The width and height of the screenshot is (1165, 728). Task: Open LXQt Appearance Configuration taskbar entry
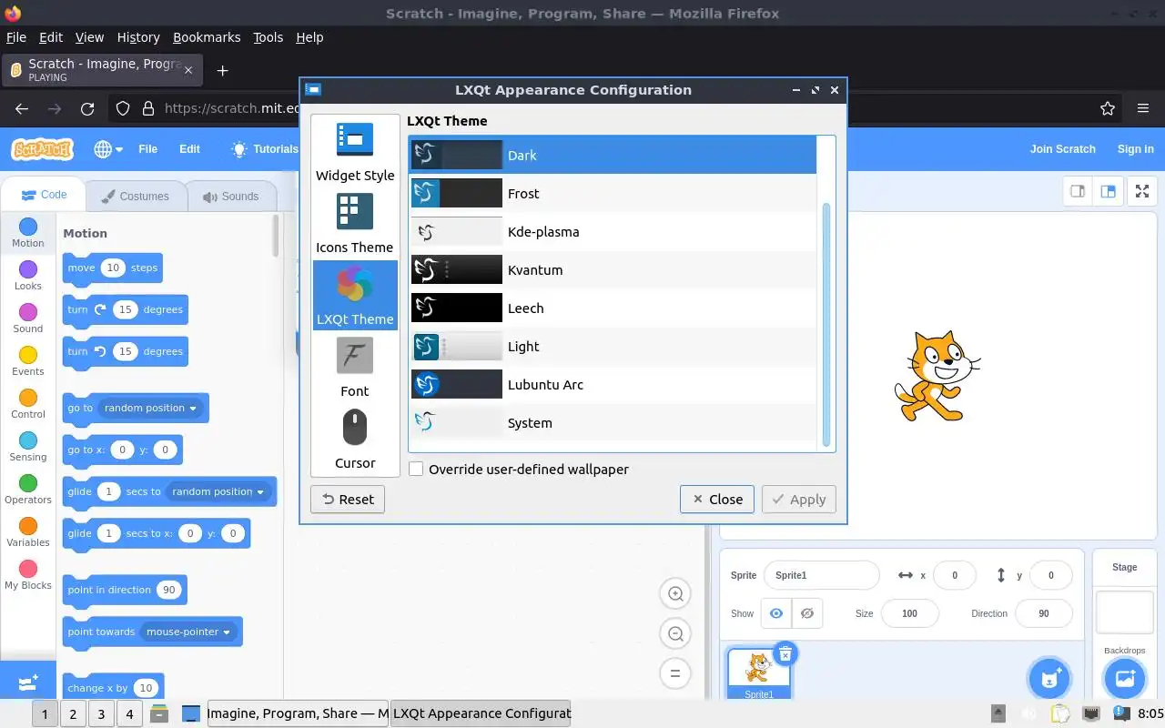point(481,713)
